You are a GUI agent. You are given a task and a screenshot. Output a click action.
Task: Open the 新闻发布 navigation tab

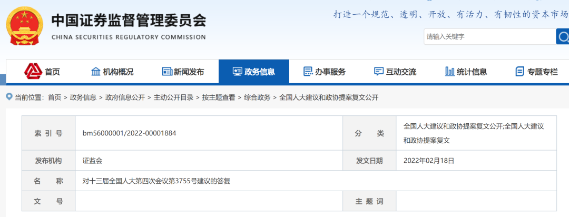click(x=183, y=72)
